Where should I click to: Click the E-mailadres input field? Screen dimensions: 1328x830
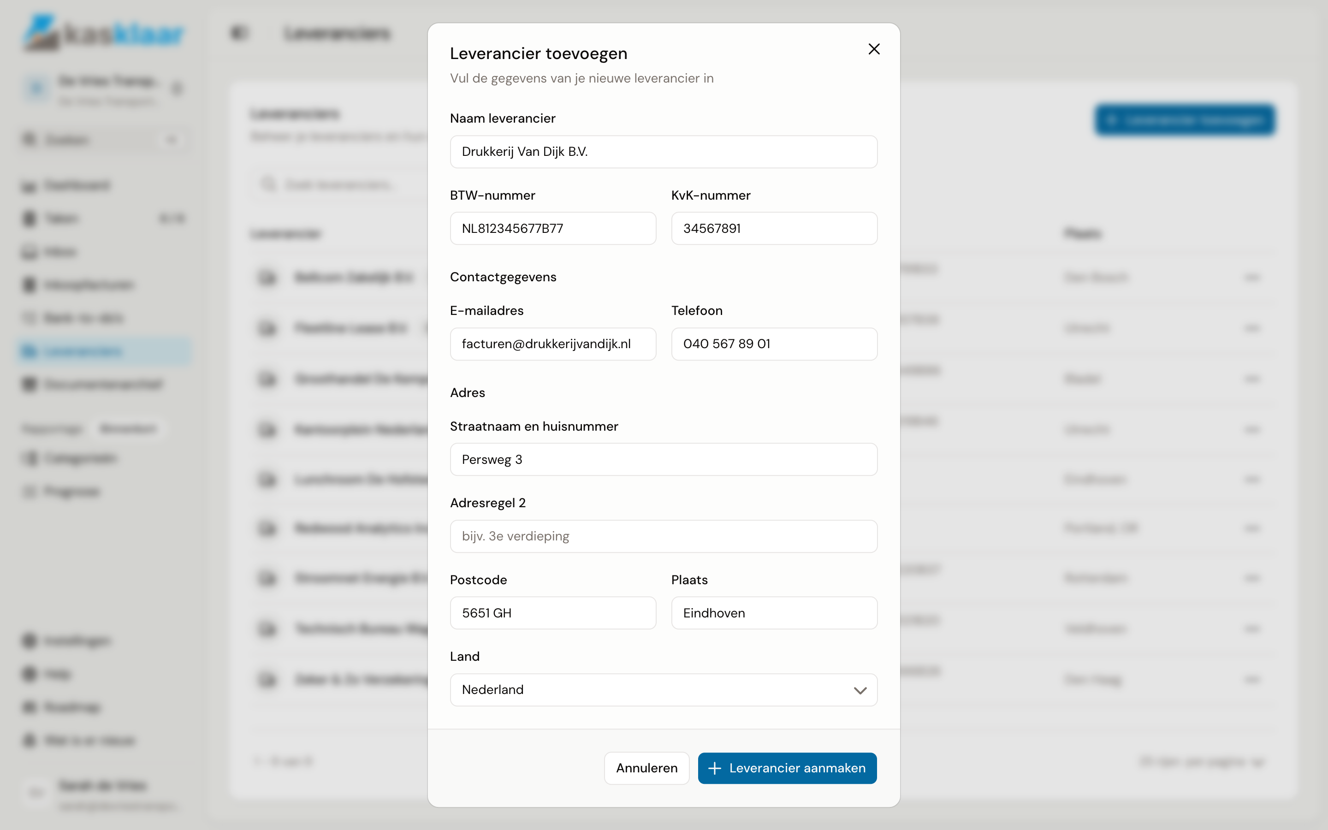[552, 344]
